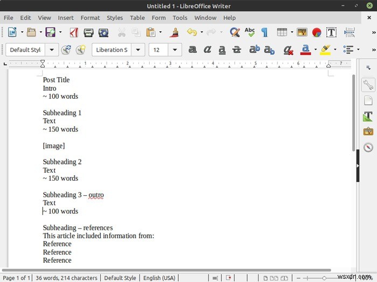
Task: Undo the last action
Action: click(x=192, y=32)
